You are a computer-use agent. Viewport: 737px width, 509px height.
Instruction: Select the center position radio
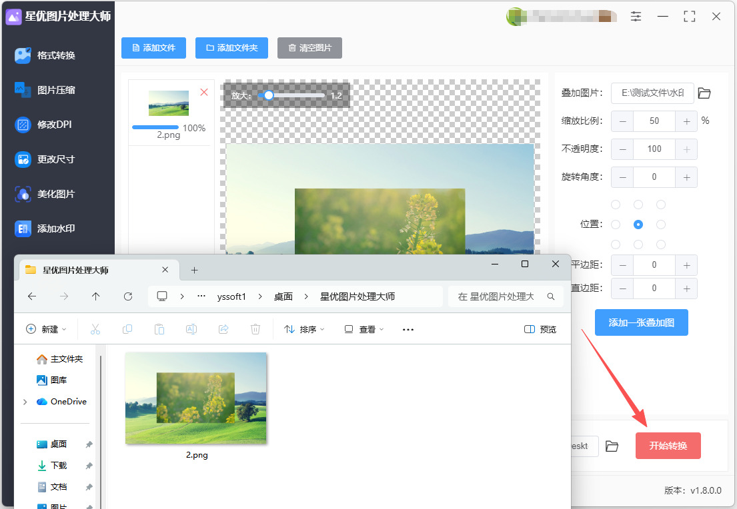point(638,225)
